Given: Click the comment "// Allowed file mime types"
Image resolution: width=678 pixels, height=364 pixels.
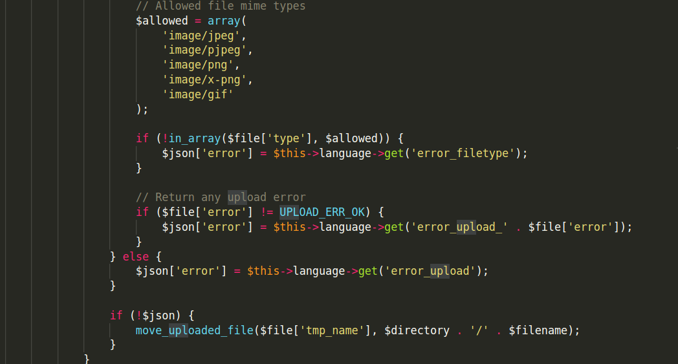Looking at the screenshot, I should (x=221, y=6).
